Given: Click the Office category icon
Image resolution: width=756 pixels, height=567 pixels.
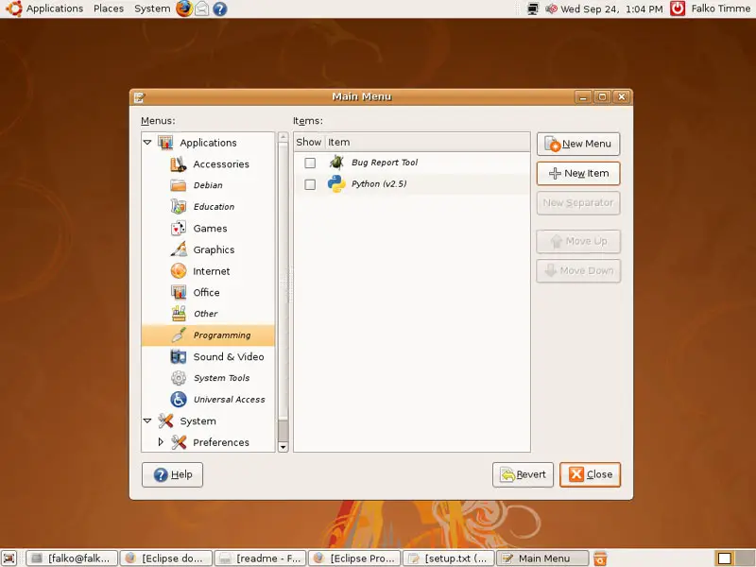Looking at the screenshot, I should [179, 292].
